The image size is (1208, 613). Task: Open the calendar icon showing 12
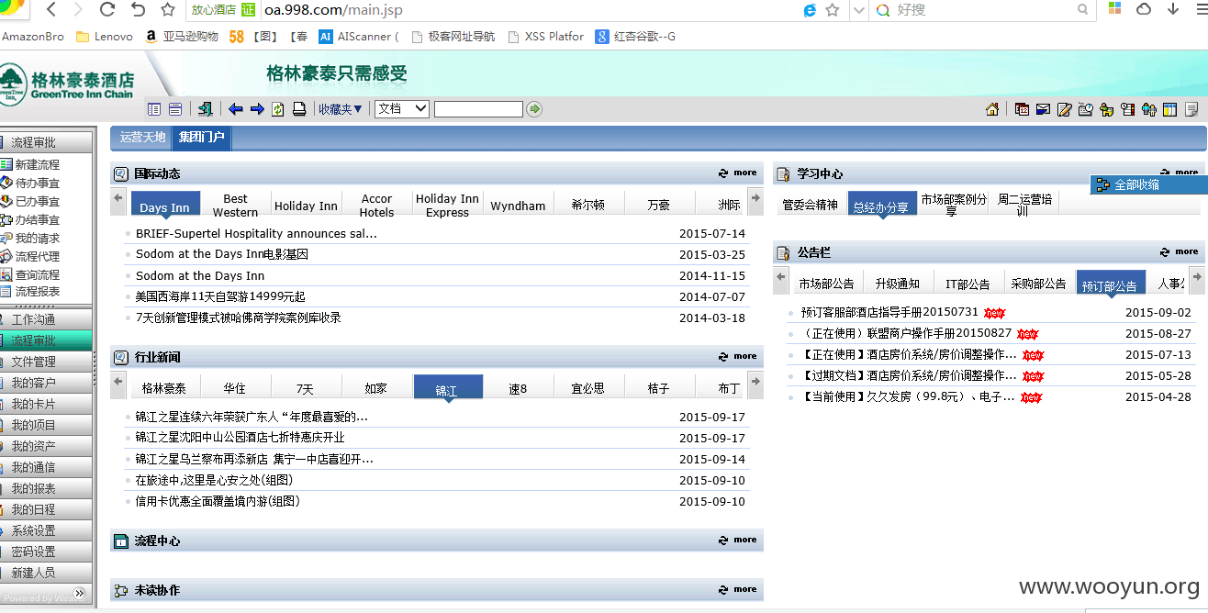click(x=1022, y=109)
